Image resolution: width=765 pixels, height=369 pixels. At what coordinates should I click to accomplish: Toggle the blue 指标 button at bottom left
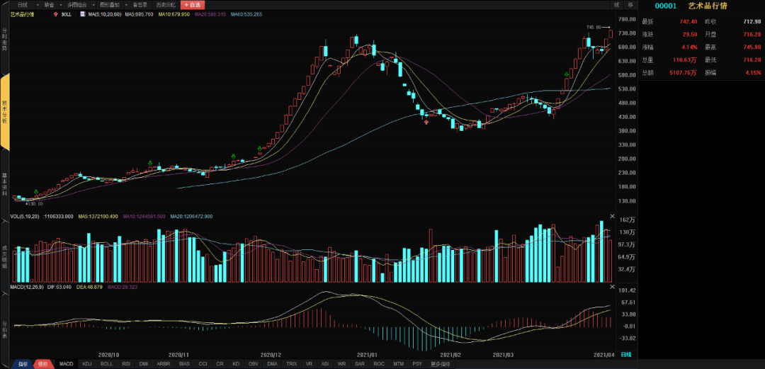pyautogui.click(x=23, y=364)
